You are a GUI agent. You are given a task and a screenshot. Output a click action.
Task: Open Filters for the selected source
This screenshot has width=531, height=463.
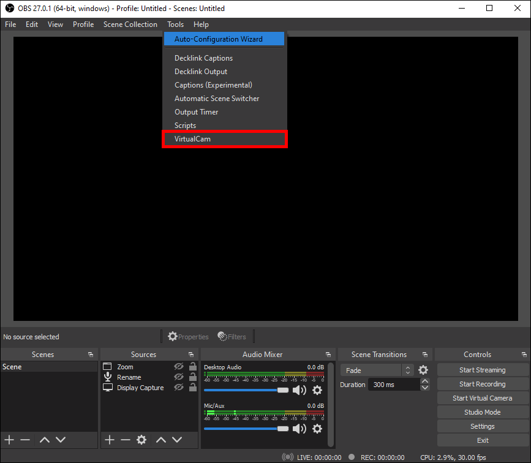click(x=232, y=336)
